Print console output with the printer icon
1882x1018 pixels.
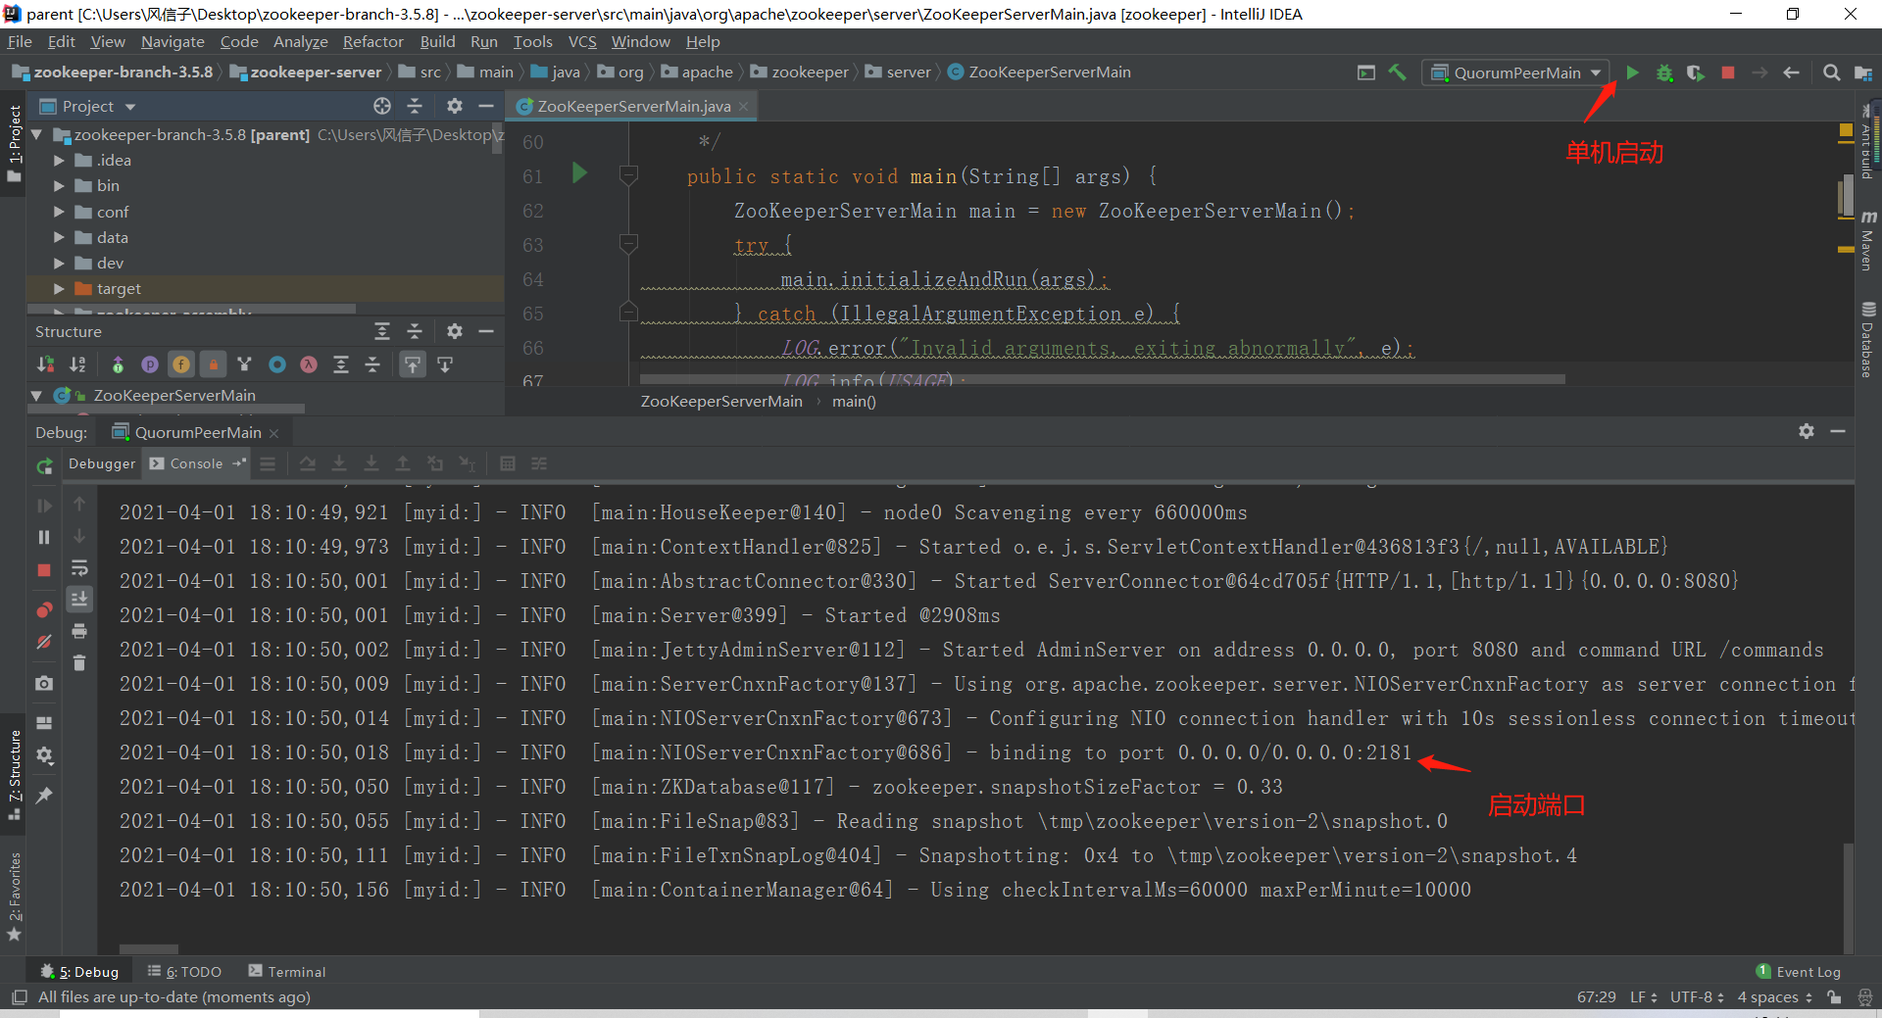(79, 631)
